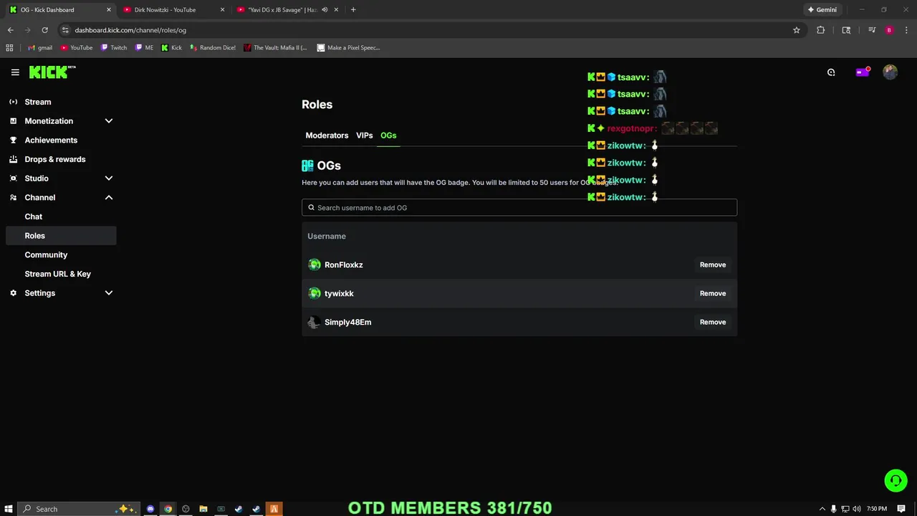Click the address bar URL
Screen dimensions: 917x516
coord(130,30)
